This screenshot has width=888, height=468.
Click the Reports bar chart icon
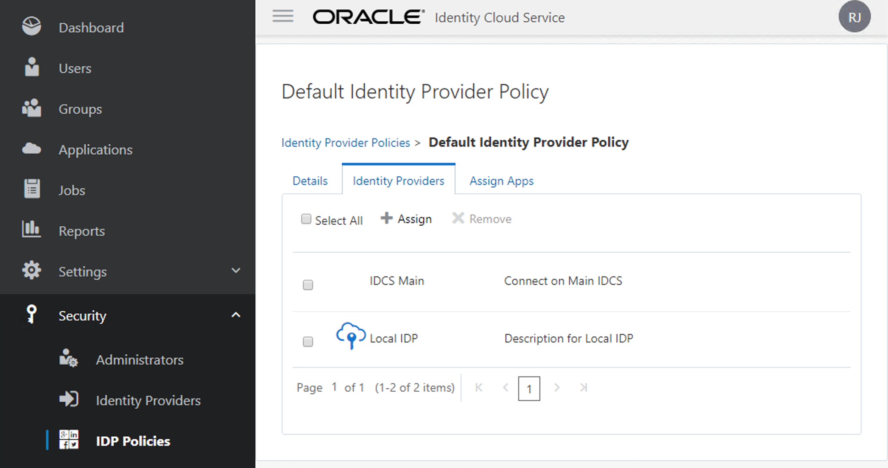click(x=31, y=229)
